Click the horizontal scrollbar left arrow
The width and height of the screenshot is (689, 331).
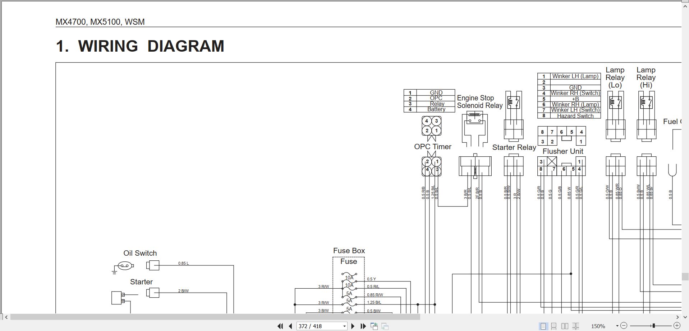(x=6, y=317)
